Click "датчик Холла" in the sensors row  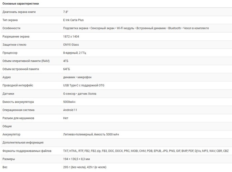87,94
